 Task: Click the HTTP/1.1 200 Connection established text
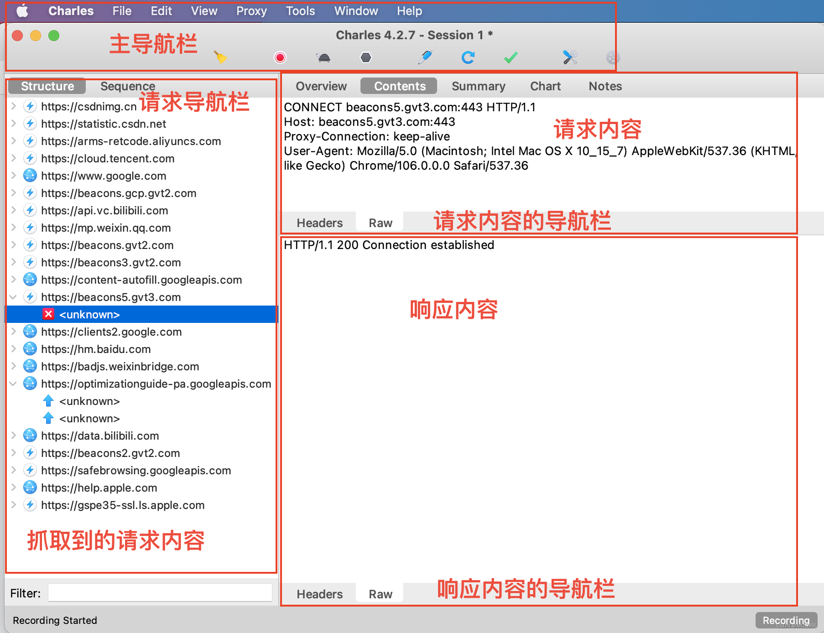(389, 245)
